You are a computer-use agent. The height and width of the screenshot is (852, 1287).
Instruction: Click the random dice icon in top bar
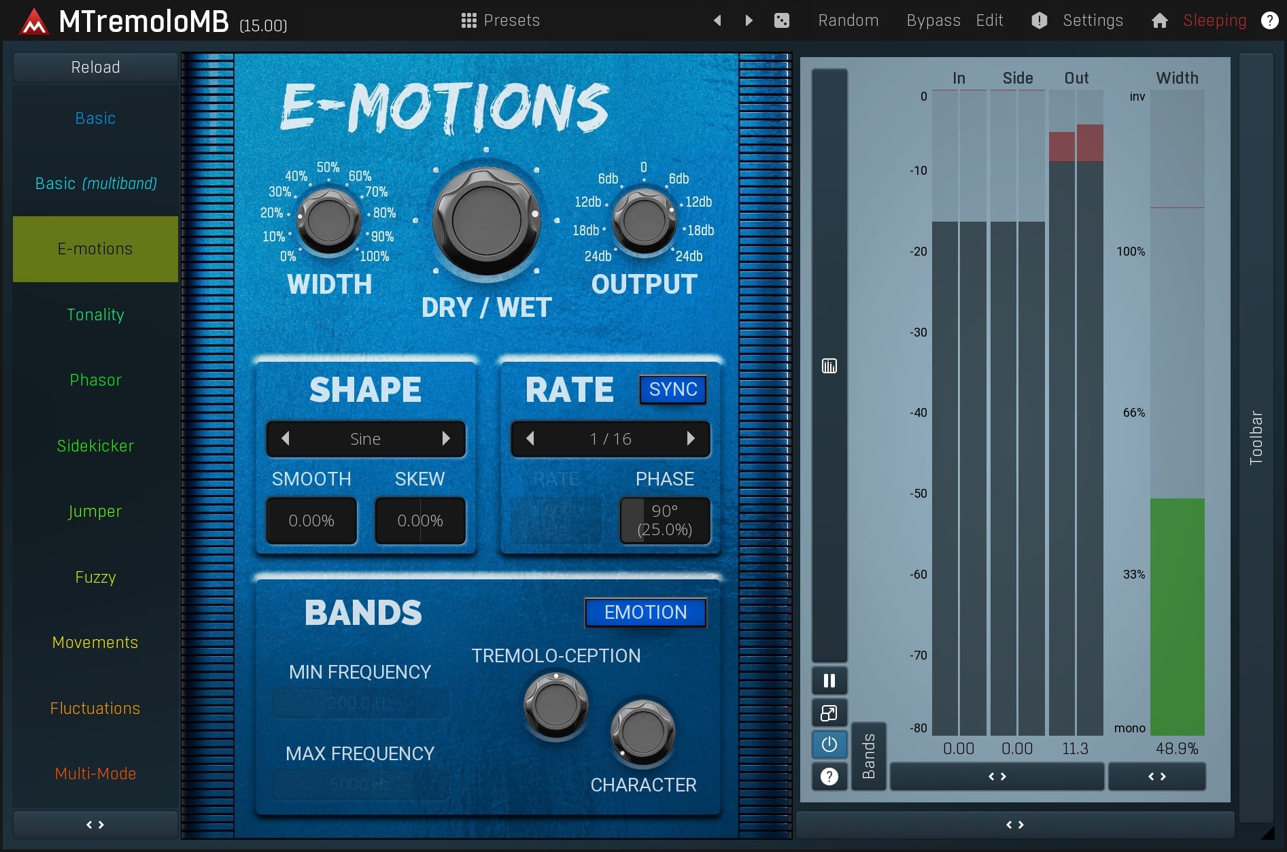pyautogui.click(x=782, y=20)
